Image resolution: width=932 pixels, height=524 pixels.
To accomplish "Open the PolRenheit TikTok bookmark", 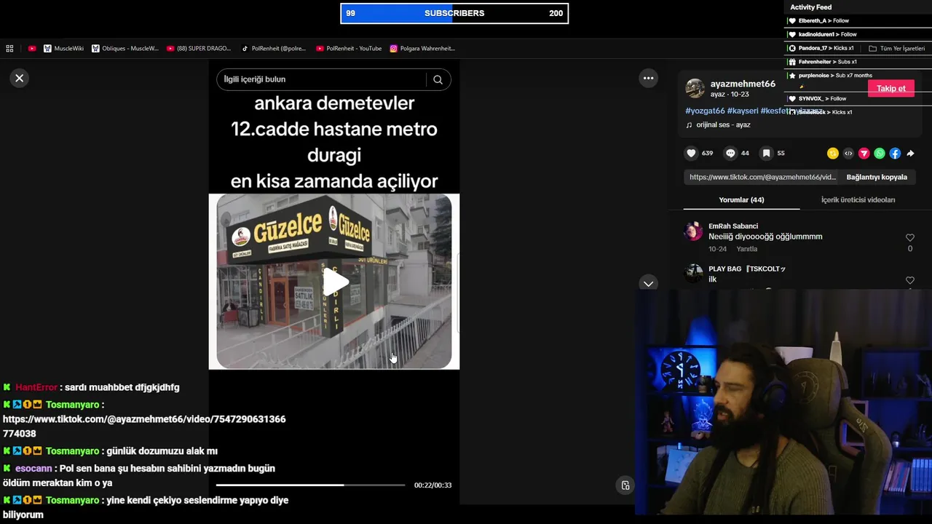I will click(274, 49).
